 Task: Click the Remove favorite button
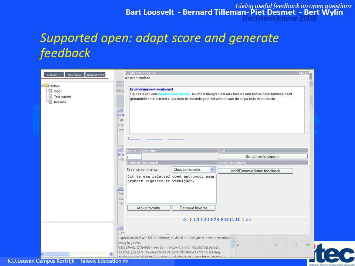click(193, 208)
